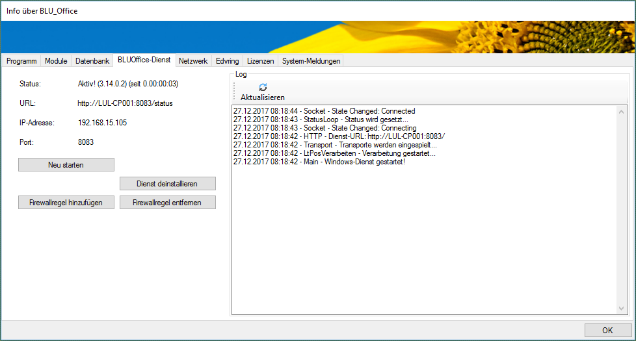Click Dienst deinstallieren button
This screenshot has width=636, height=341.
(x=168, y=183)
